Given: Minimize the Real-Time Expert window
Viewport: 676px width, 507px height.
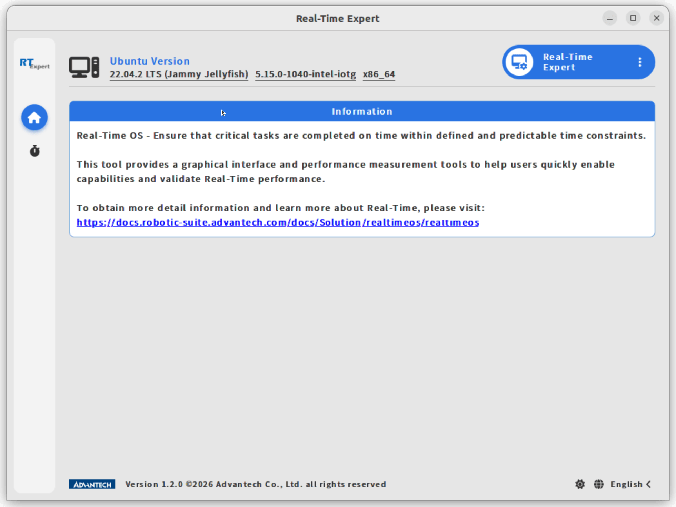Looking at the screenshot, I should click(x=610, y=18).
